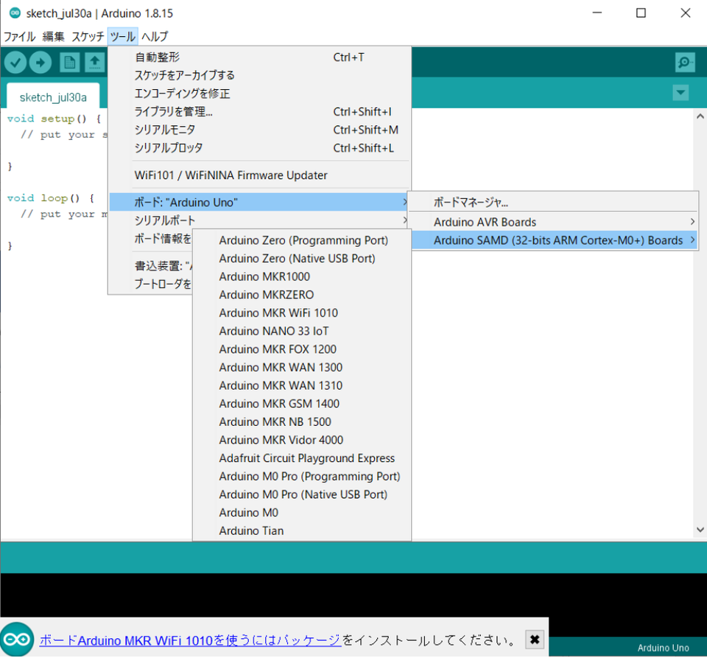This screenshot has height=658, width=707.
Task: Click the New sketch file icon
Action: tap(69, 63)
